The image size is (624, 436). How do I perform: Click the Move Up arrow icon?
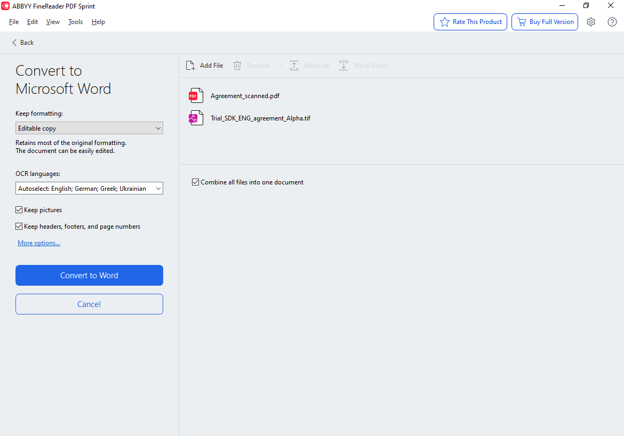[294, 65]
